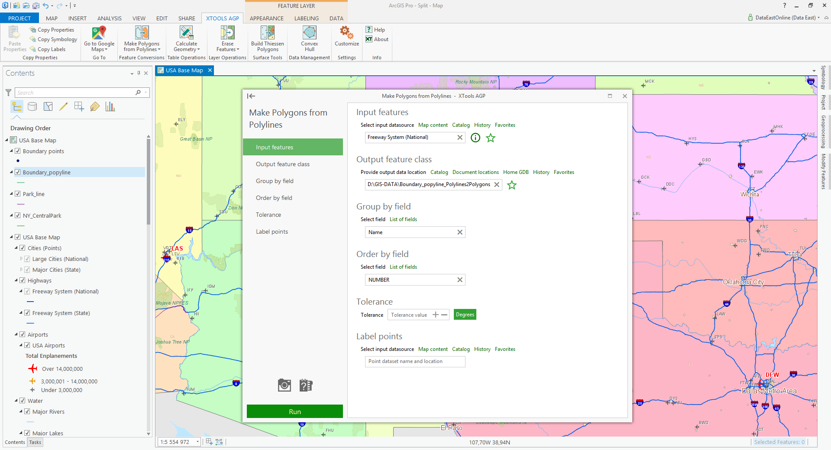Open Erase Features tool

click(x=227, y=39)
